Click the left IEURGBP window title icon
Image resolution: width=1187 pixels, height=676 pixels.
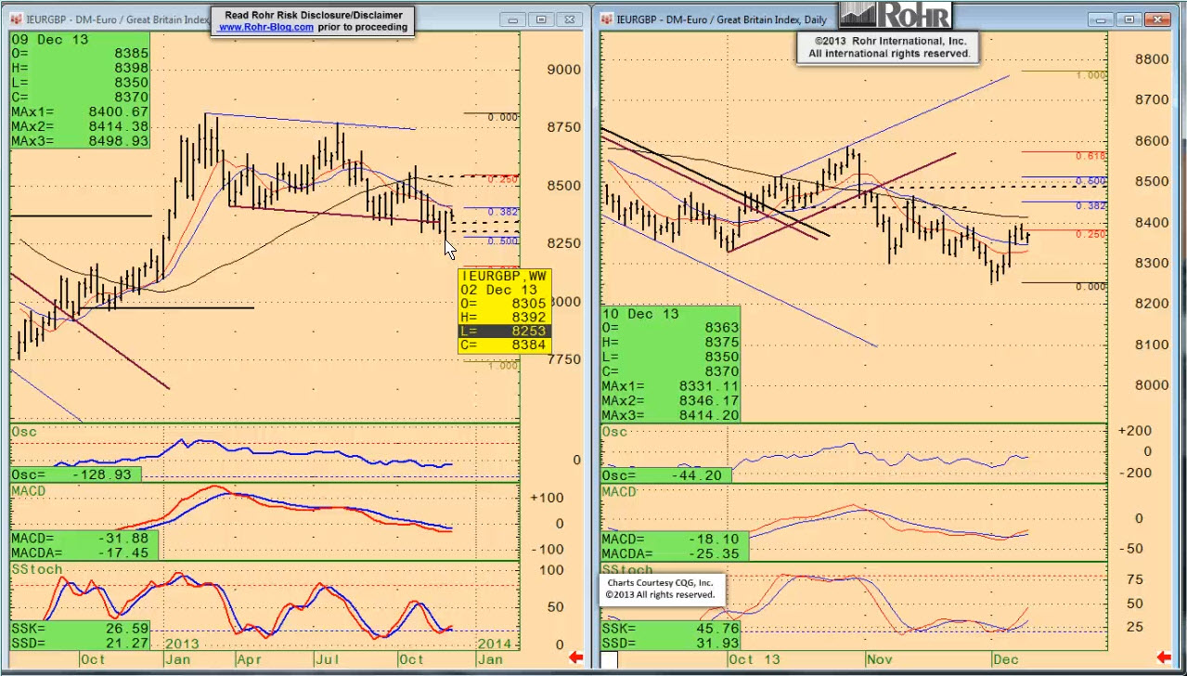(x=17, y=19)
